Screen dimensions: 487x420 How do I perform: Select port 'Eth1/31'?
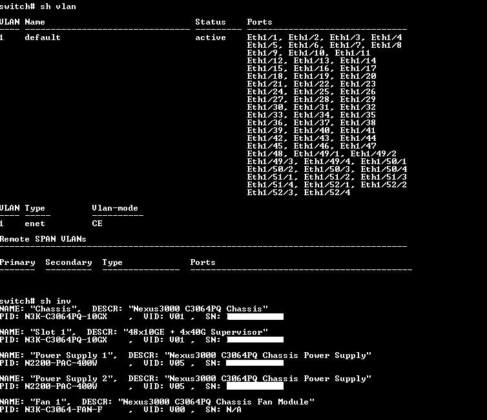click(x=311, y=107)
